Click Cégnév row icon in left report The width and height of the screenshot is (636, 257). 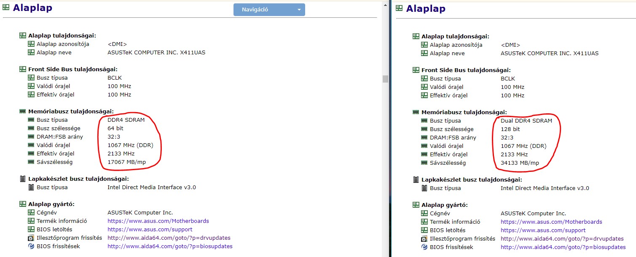(x=31, y=212)
